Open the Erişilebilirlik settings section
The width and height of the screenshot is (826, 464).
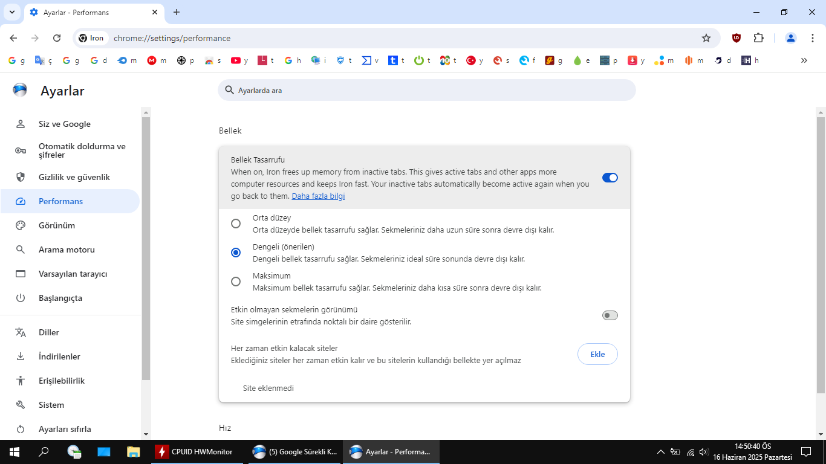[x=70, y=381]
